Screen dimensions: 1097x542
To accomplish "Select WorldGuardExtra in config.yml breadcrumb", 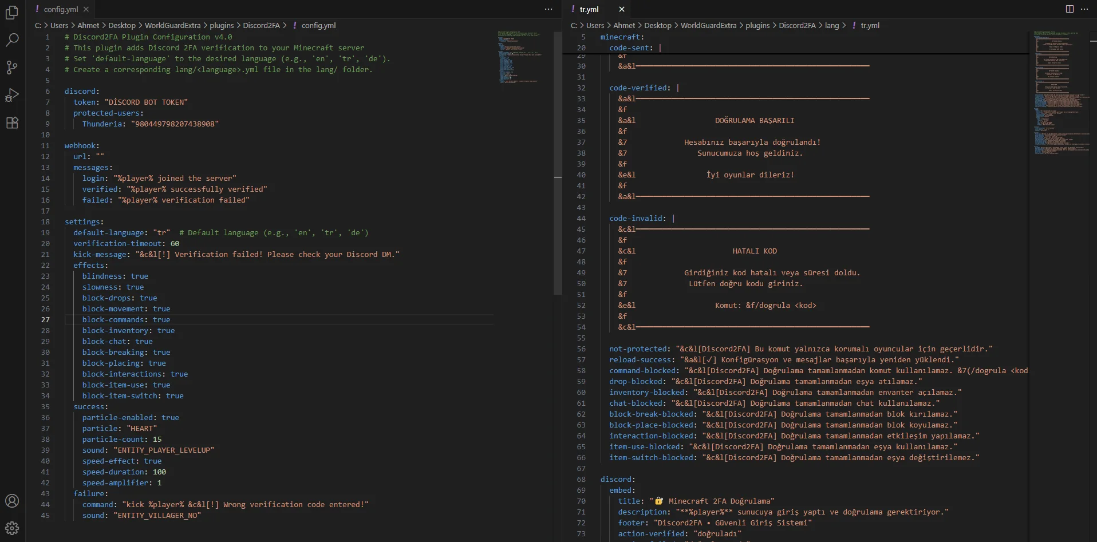I will [x=172, y=25].
